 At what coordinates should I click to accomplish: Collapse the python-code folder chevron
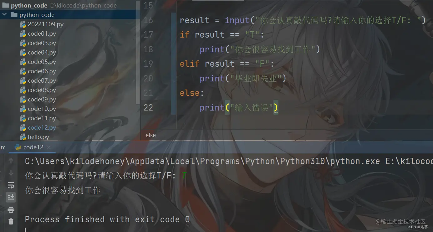tap(4, 15)
